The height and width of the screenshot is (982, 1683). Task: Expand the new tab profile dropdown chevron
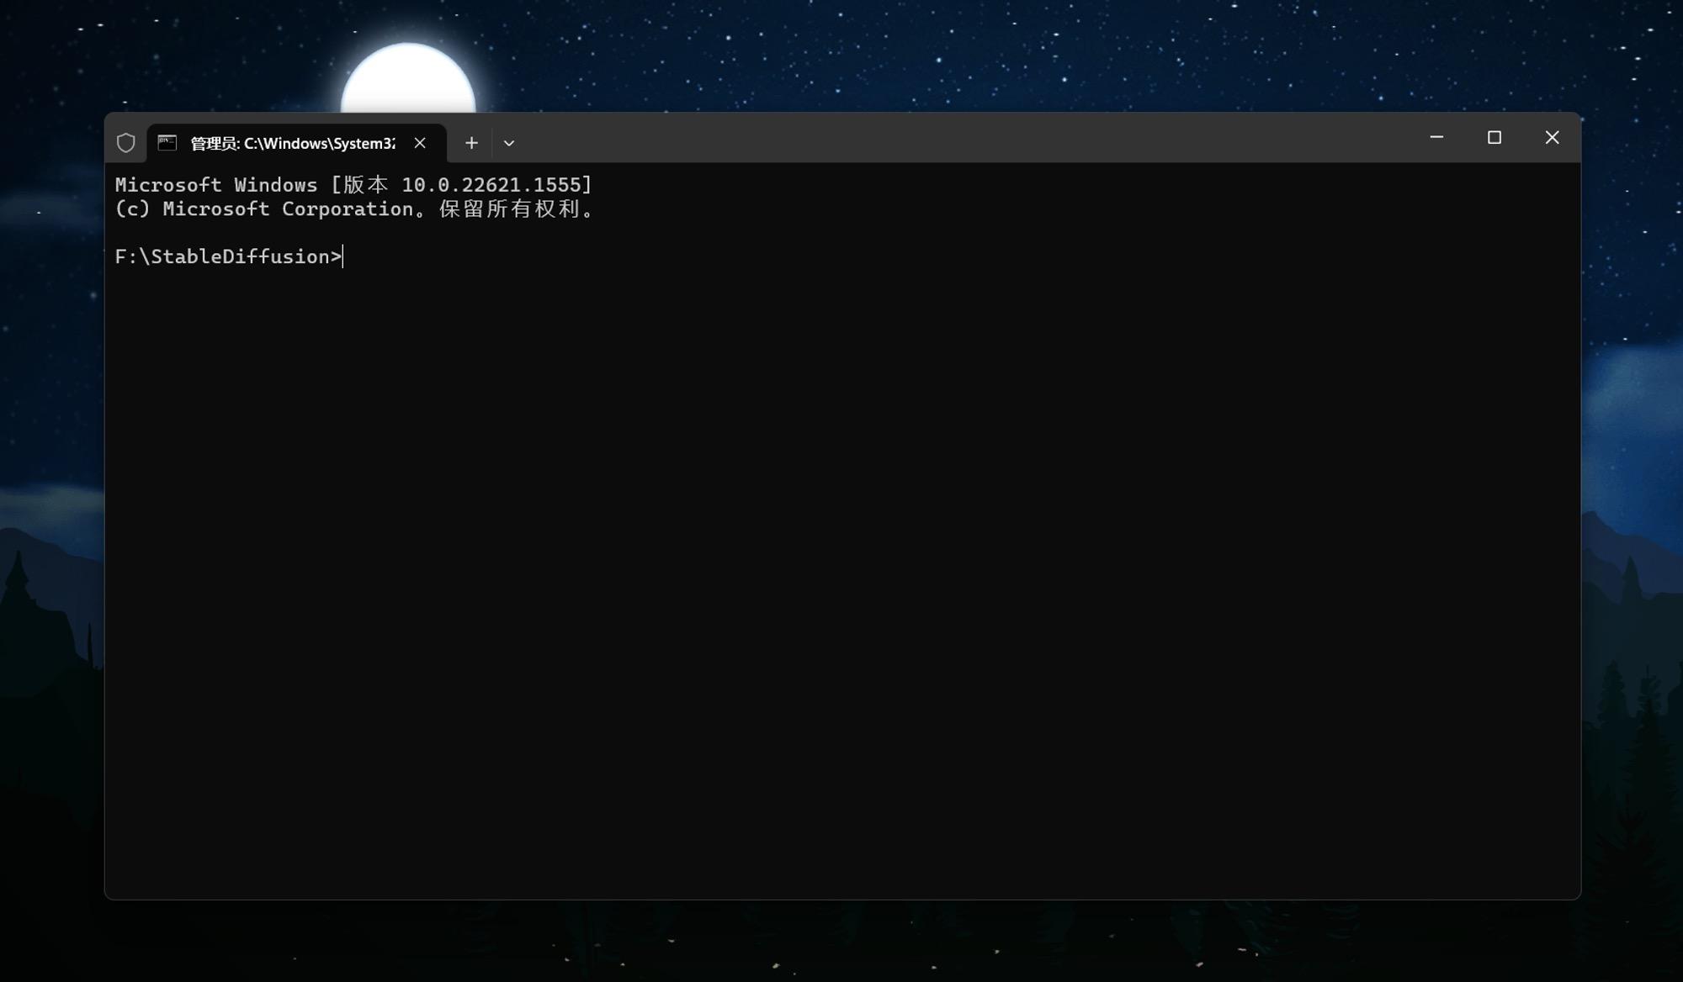[509, 143]
